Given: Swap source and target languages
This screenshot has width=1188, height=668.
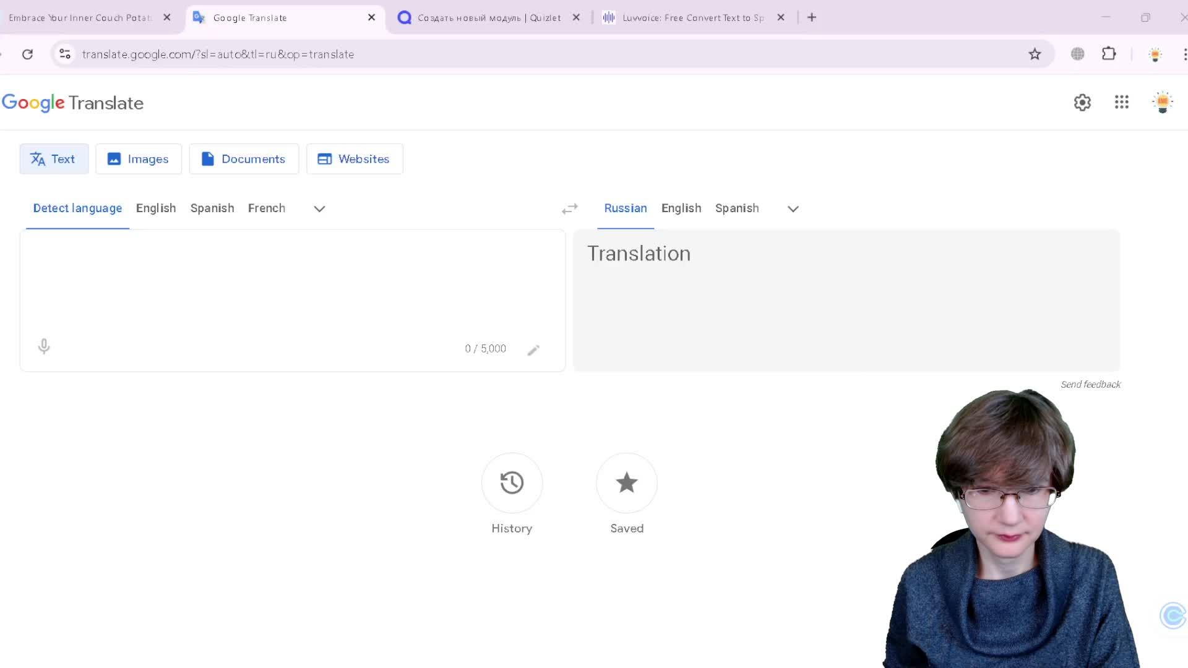Looking at the screenshot, I should coord(569,209).
